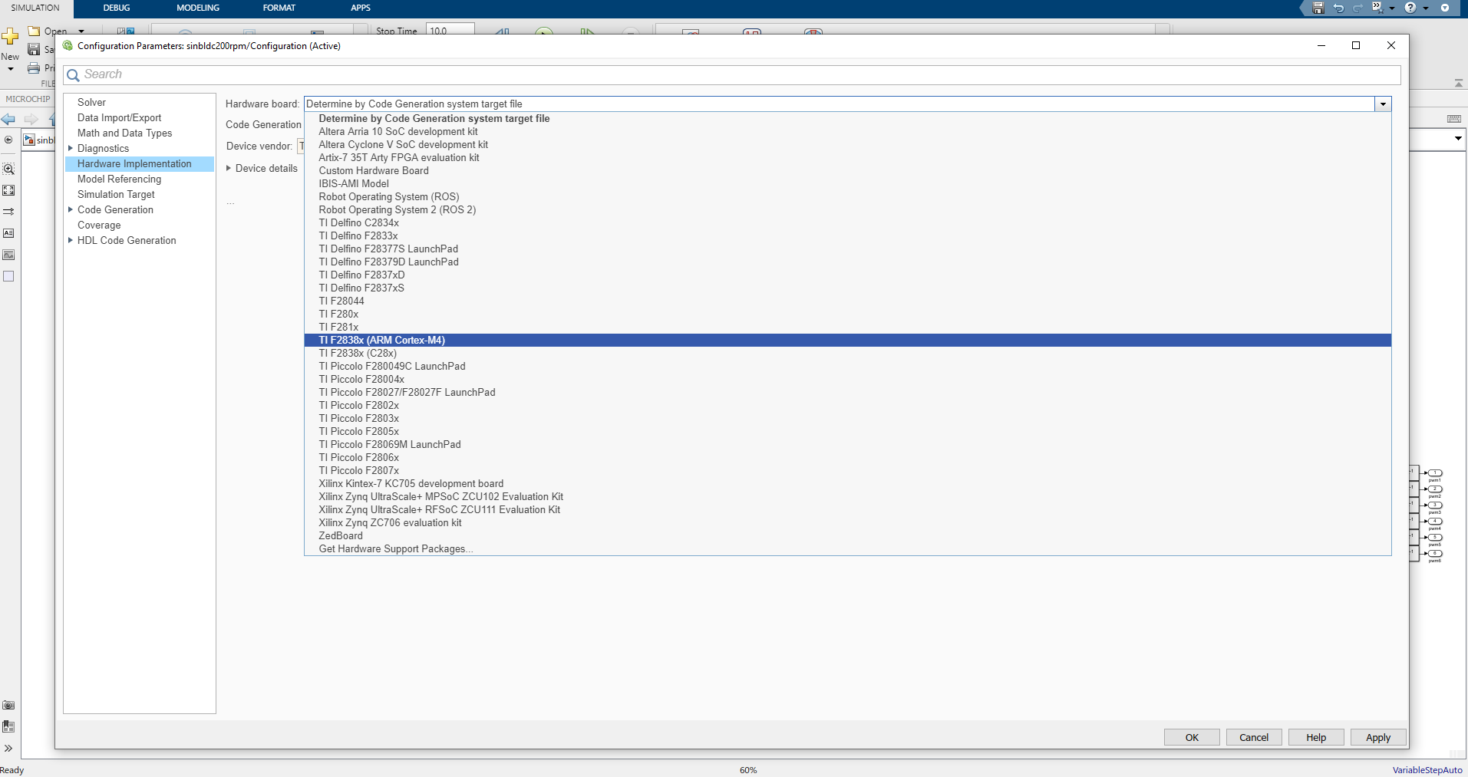Screen dimensions: 1468x777
Task: Save the model using the save icon
Action: click(1318, 8)
